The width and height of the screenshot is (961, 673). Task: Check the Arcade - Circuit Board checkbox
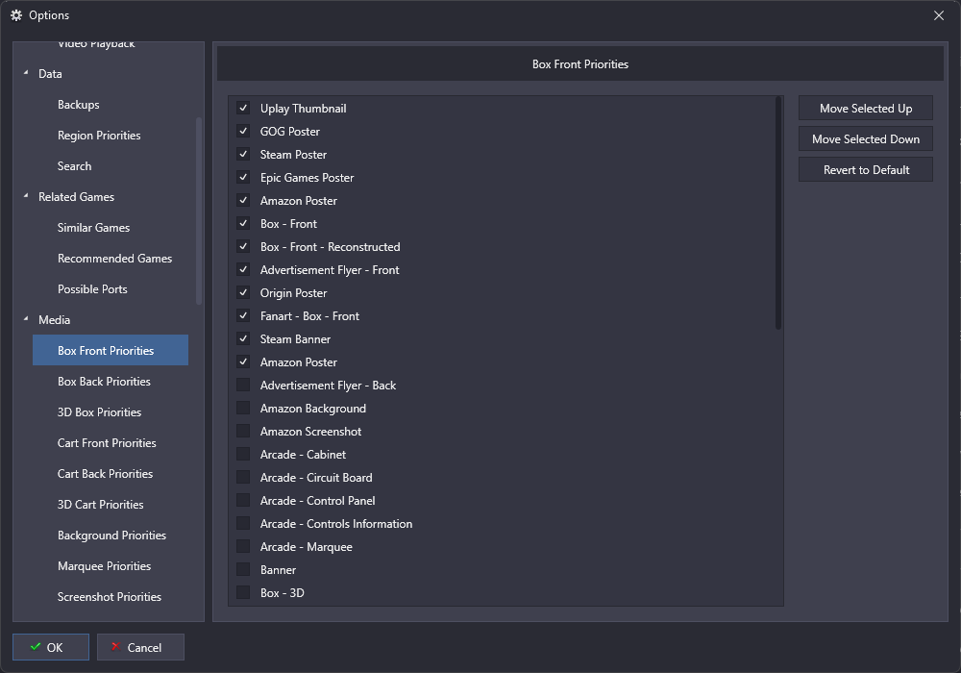(243, 478)
